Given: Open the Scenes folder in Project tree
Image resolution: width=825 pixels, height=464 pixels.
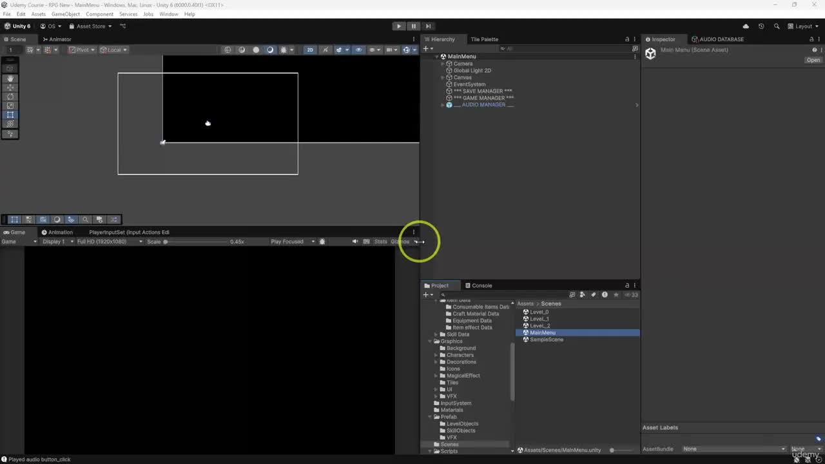Looking at the screenshot, I should coord(449,445).
